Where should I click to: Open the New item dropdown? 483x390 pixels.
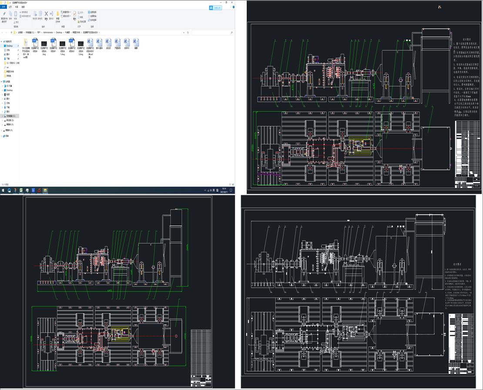(66, 12)
